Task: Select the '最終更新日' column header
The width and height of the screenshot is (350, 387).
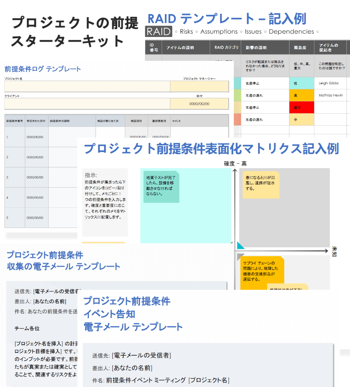Action: [159, 121]
